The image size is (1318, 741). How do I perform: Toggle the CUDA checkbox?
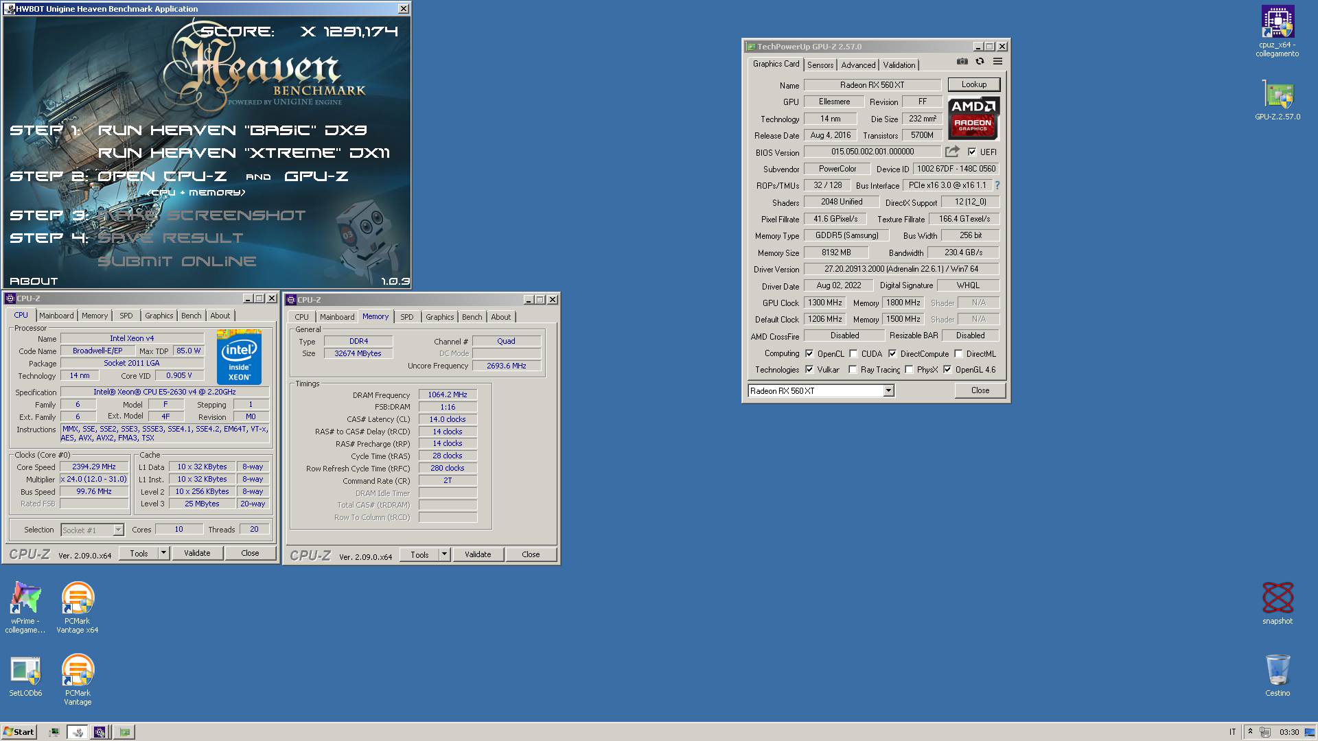853,354
